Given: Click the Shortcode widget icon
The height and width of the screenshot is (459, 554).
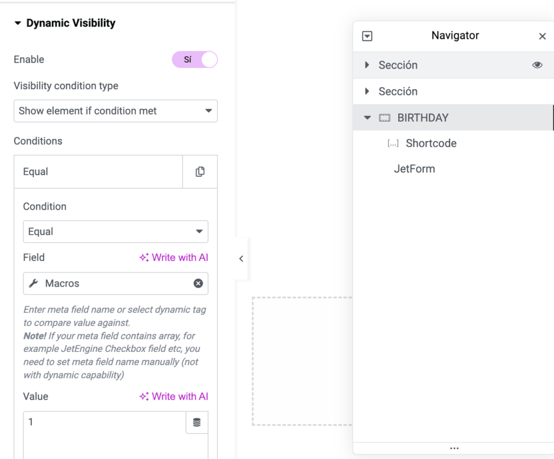Looking at the screenshot, I should (x=393, y=144).
